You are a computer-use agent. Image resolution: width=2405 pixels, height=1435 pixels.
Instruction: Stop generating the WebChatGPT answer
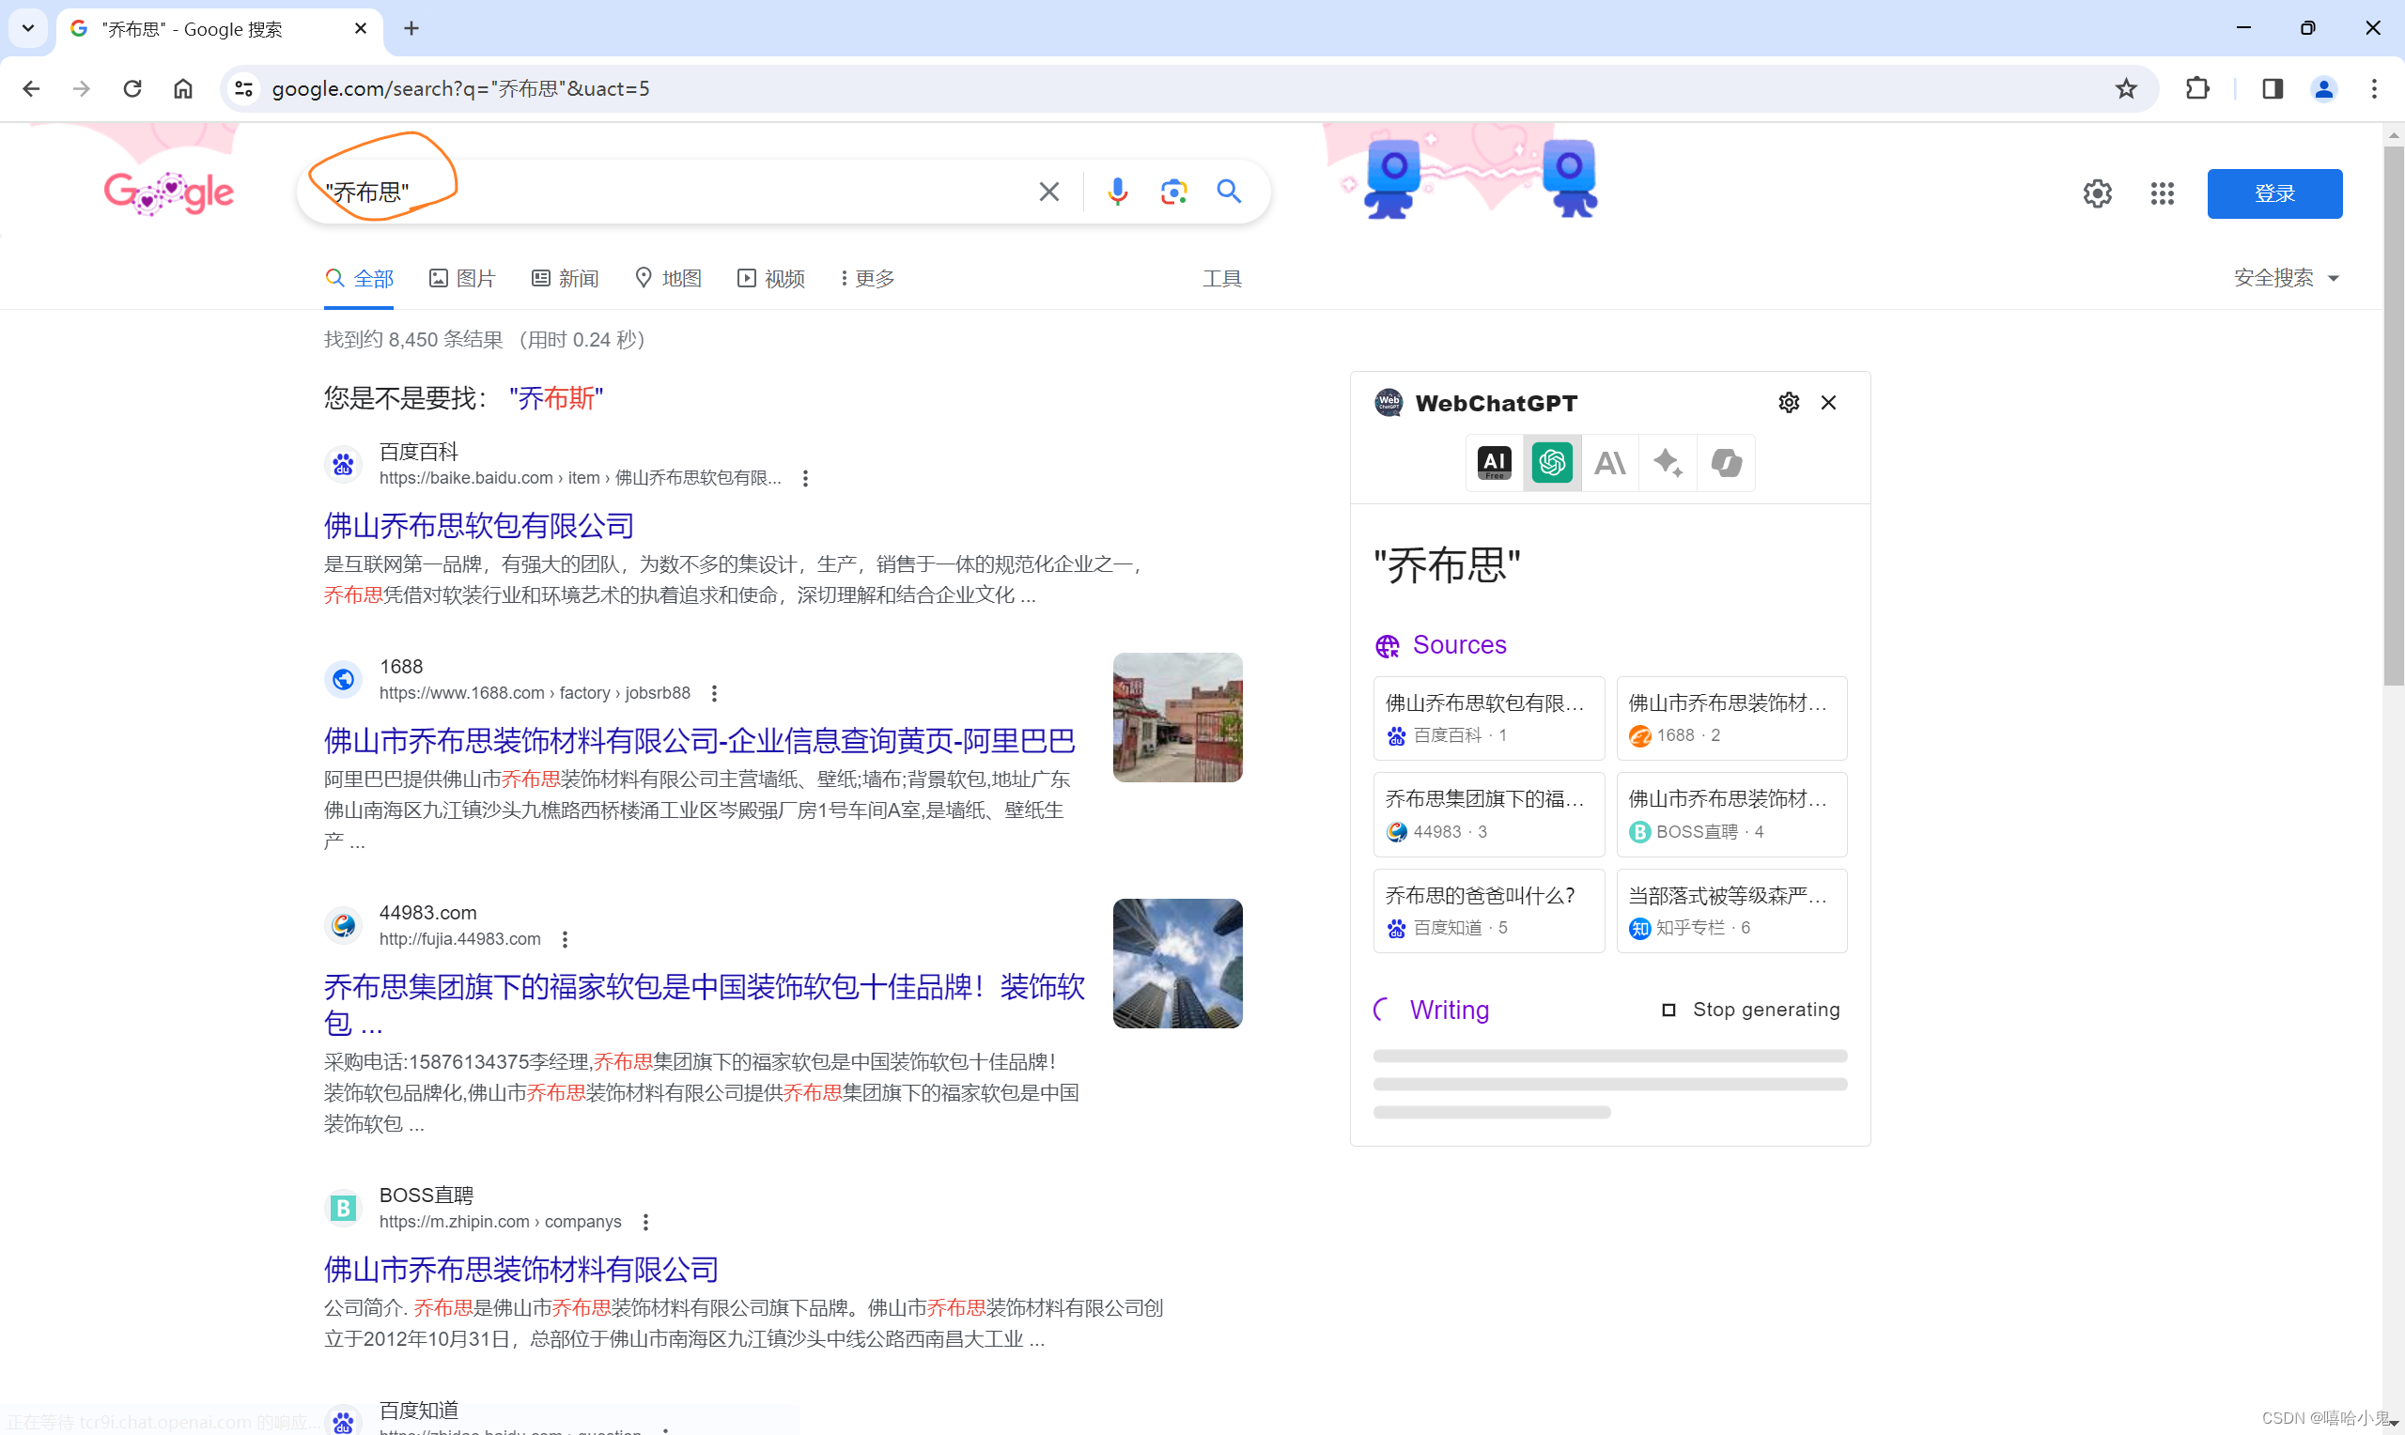point(1751,1010)
